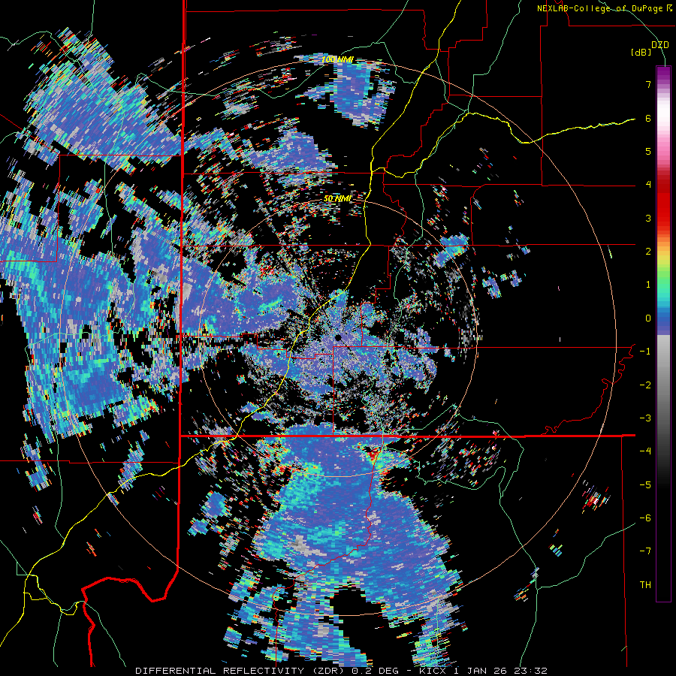Click the 100 NMI range ring label
This screenshot has height=676, width=676.
tap(336, 59)
